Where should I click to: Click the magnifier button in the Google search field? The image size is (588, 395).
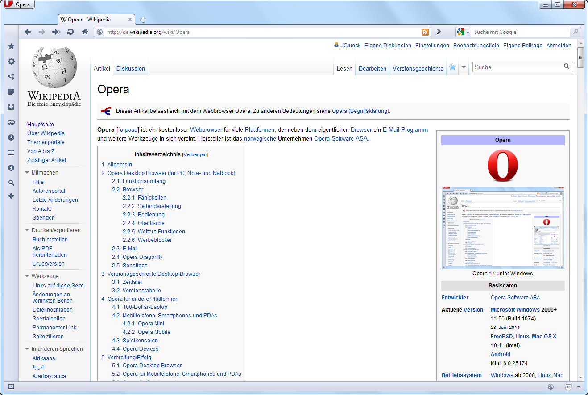576,32
